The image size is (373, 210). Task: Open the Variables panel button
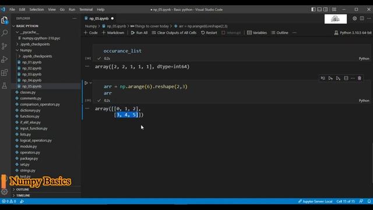point(257,33)
